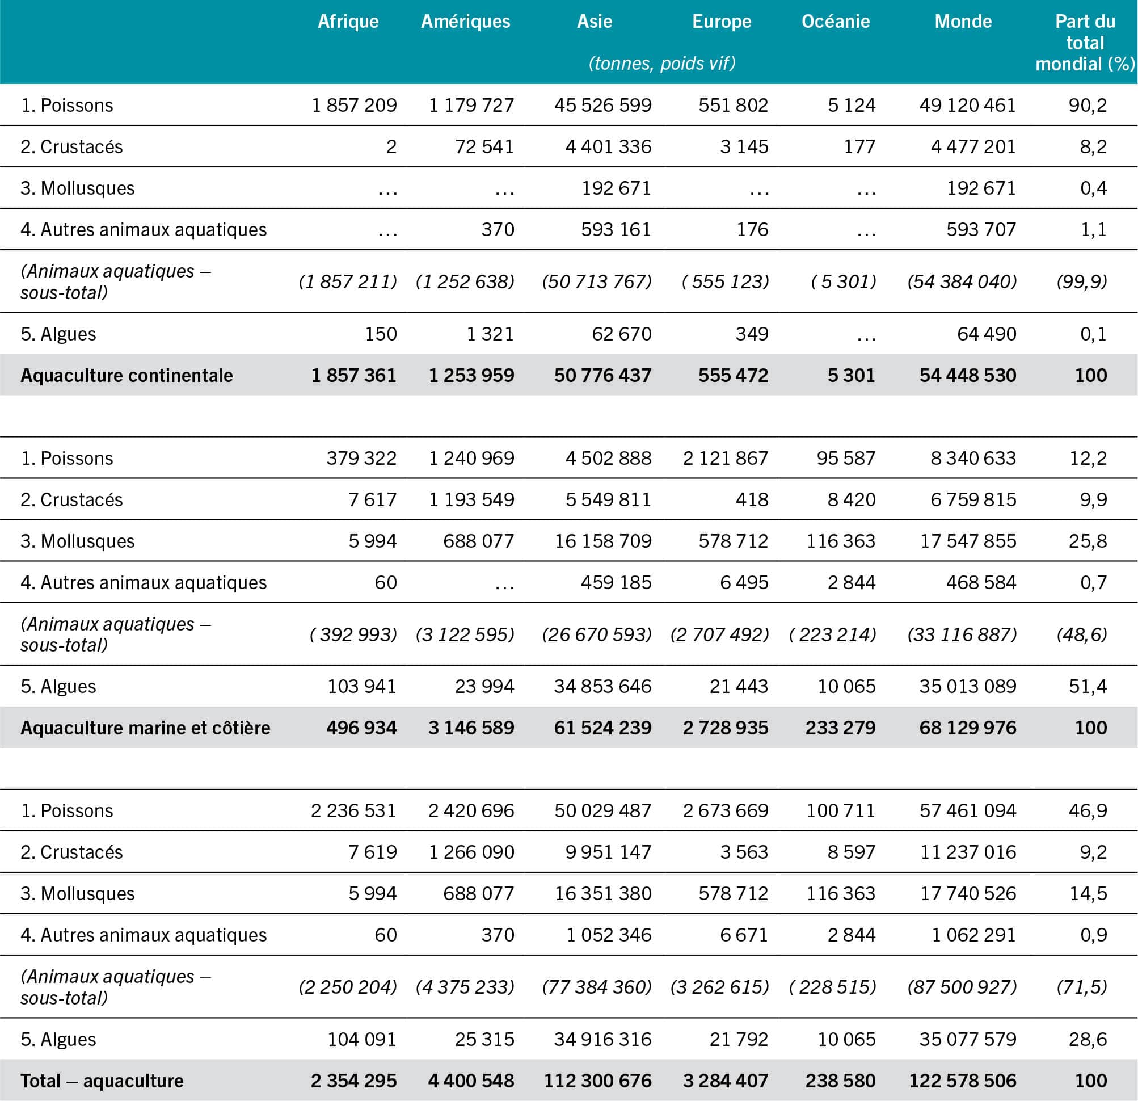Click the value 1 062 291
This screenshot has width=1138, height=1101.
tap(974, 935)
